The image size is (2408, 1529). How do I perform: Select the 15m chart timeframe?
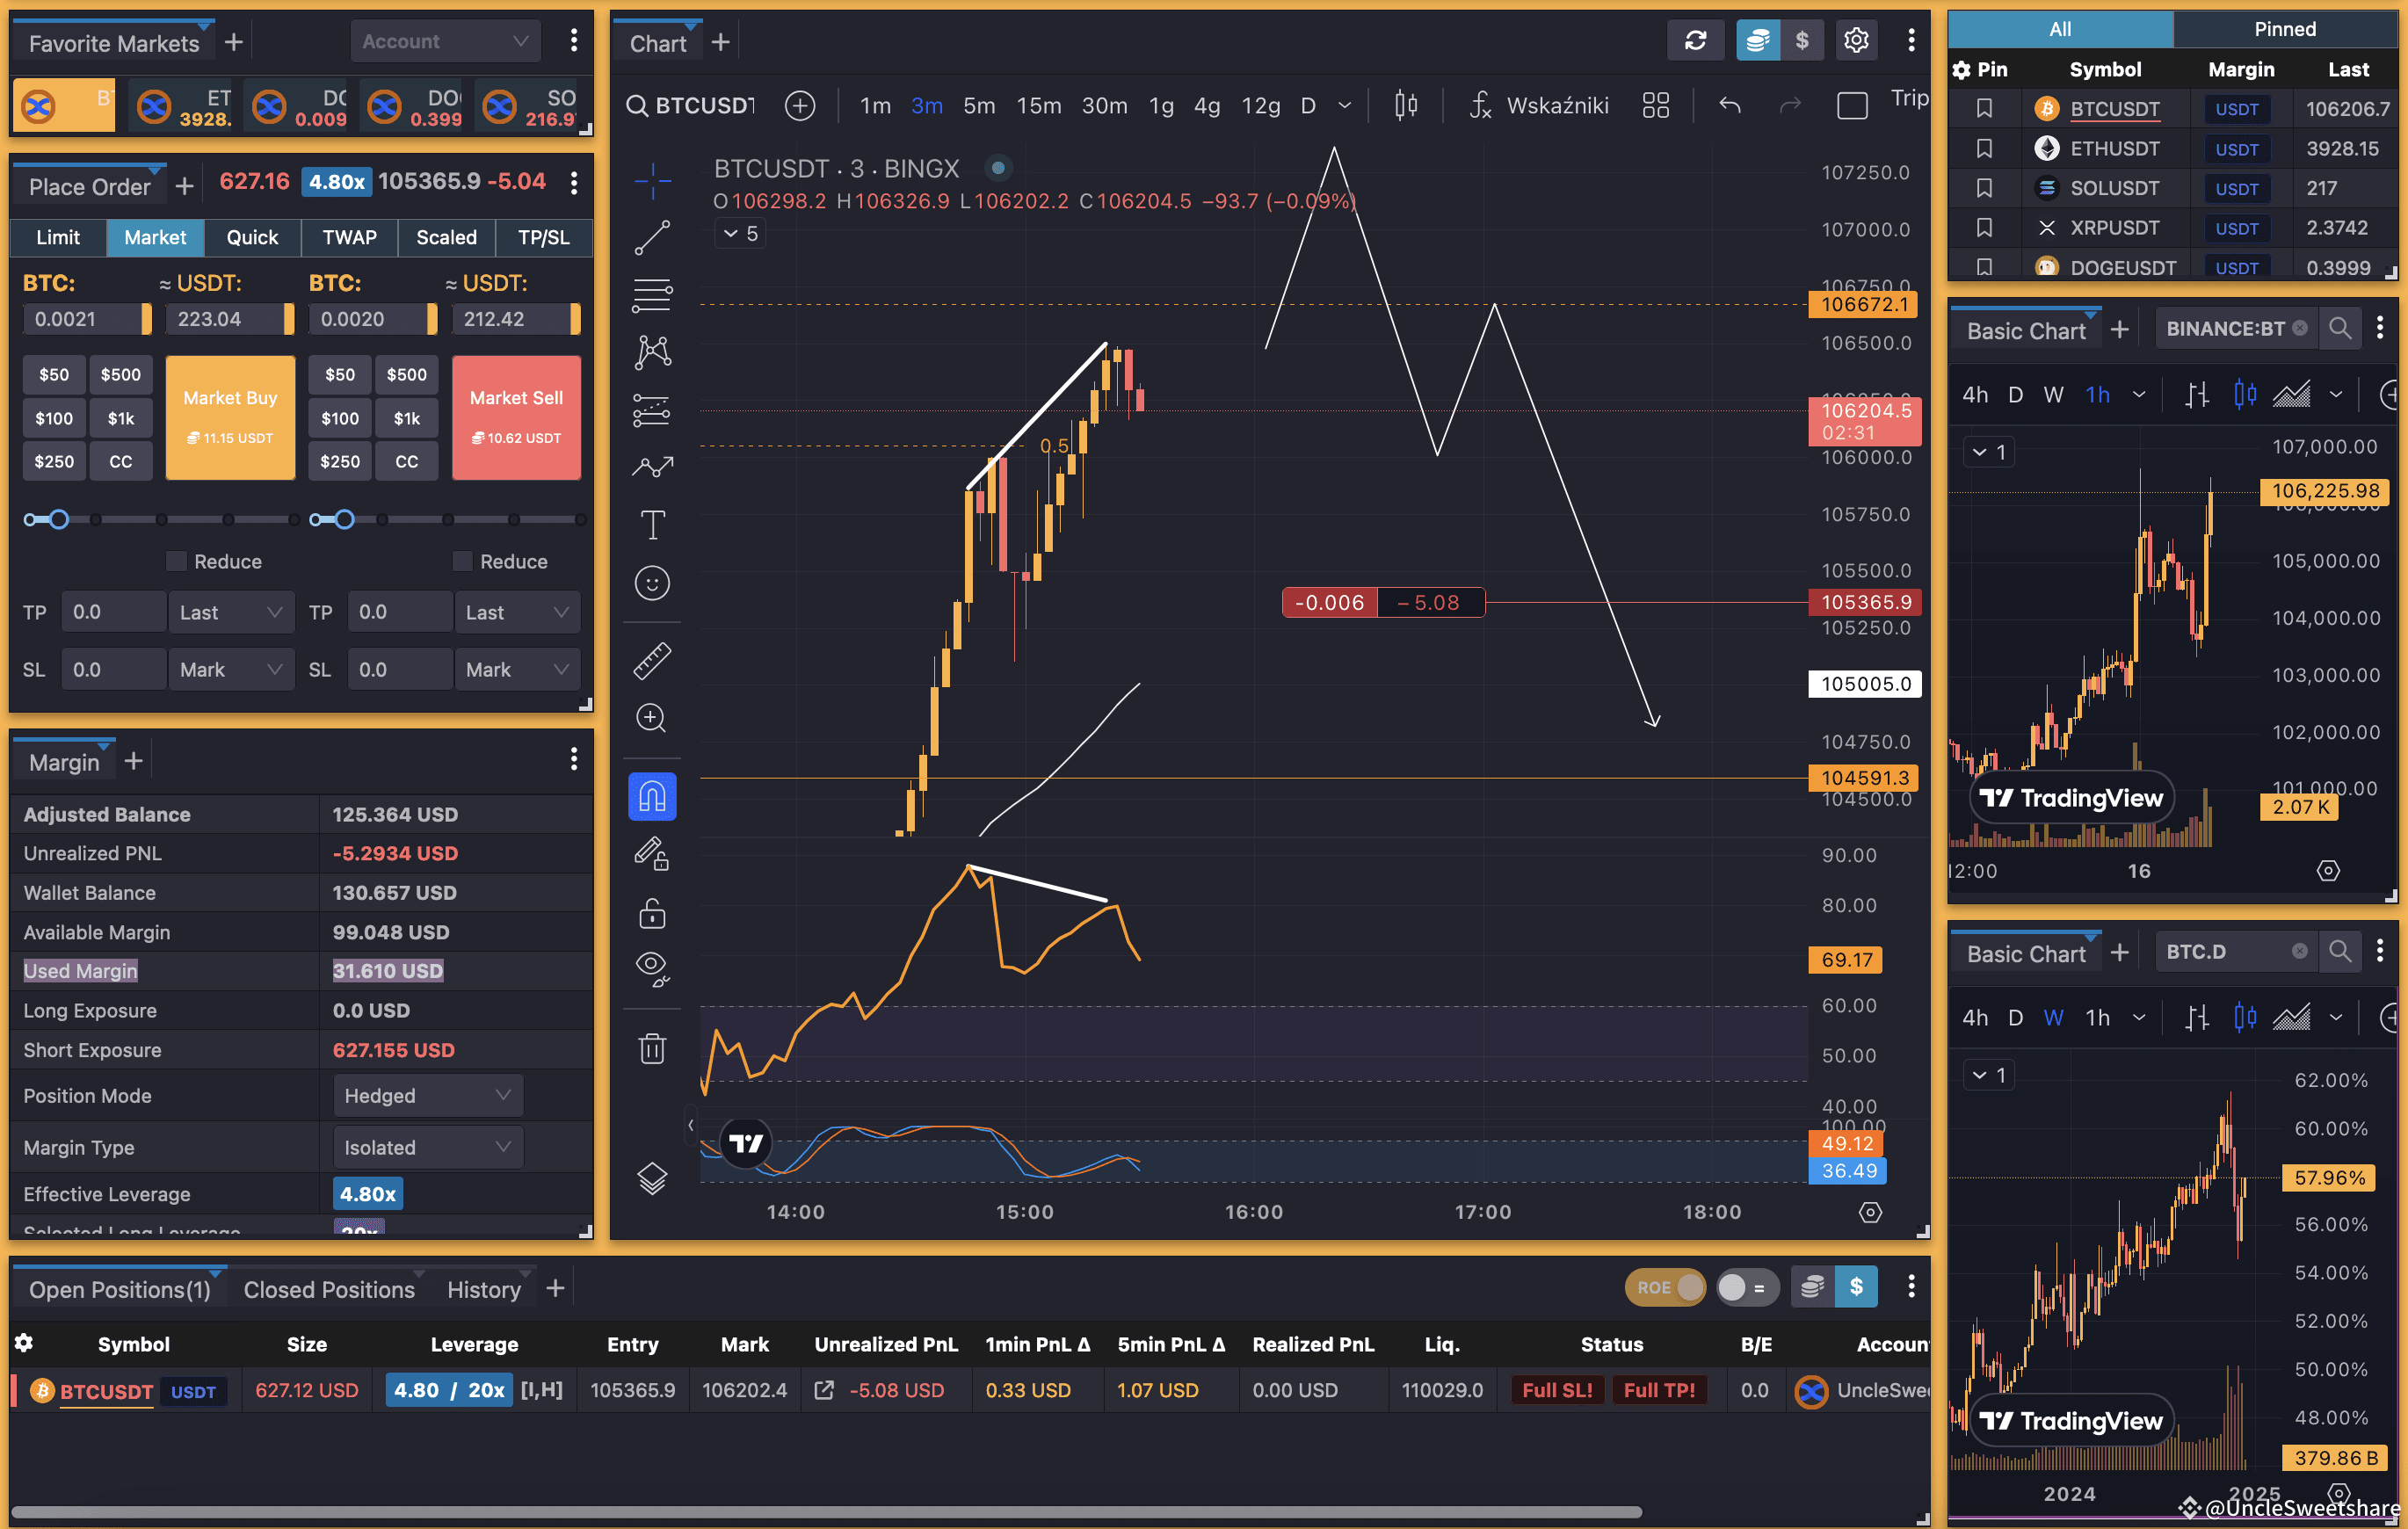tap(1039, 105)
